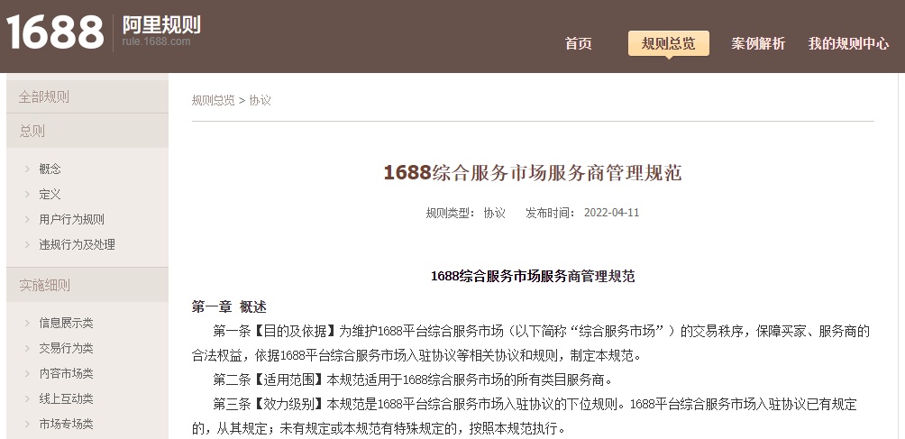Open 市场专场类 in the sidebar

point(66,424)
